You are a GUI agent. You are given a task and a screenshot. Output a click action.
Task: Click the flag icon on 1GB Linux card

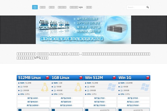[81, 77]
